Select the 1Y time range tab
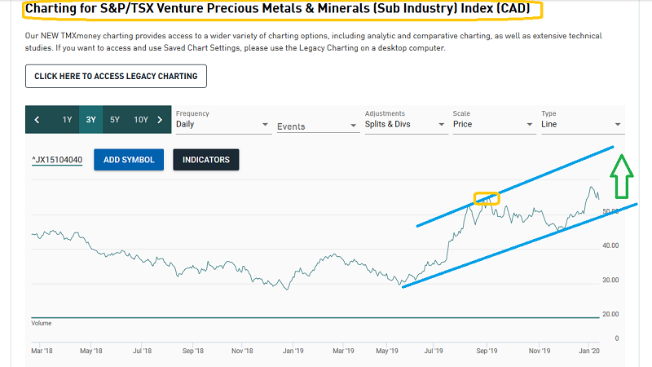This screenshot has height=367, width=652. tap(68, 120)
